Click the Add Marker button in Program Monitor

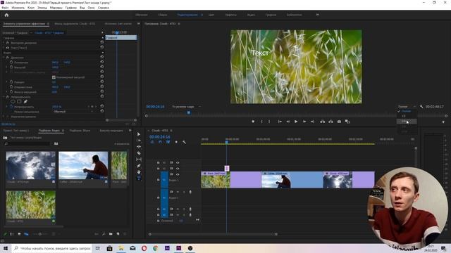pos(253,122)
